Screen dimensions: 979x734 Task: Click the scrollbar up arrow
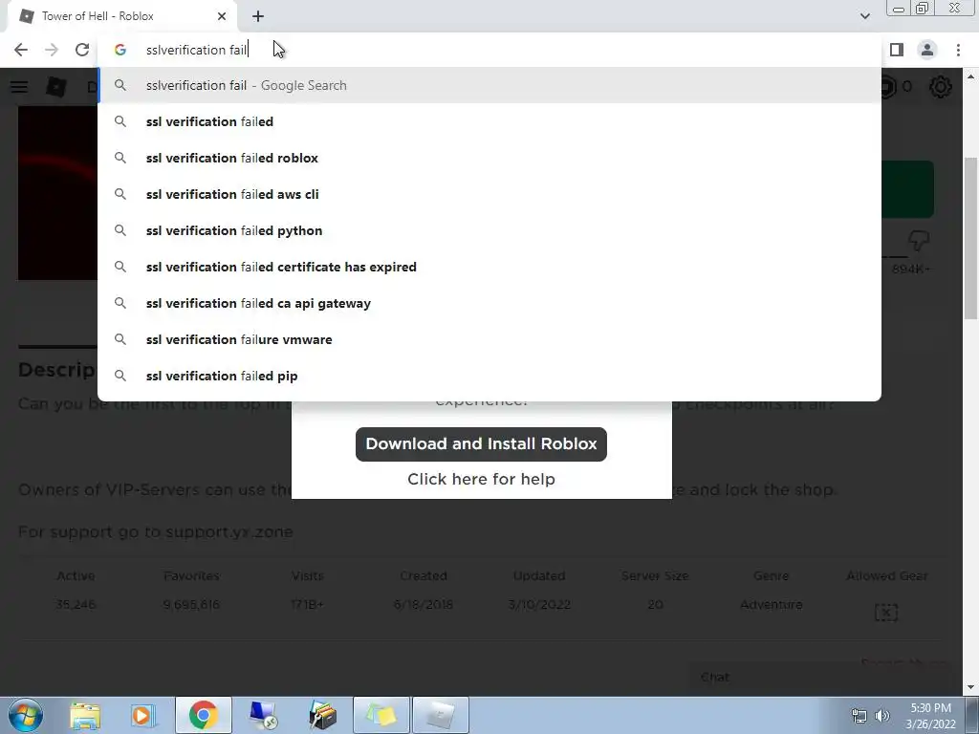[x=971, y=76]
